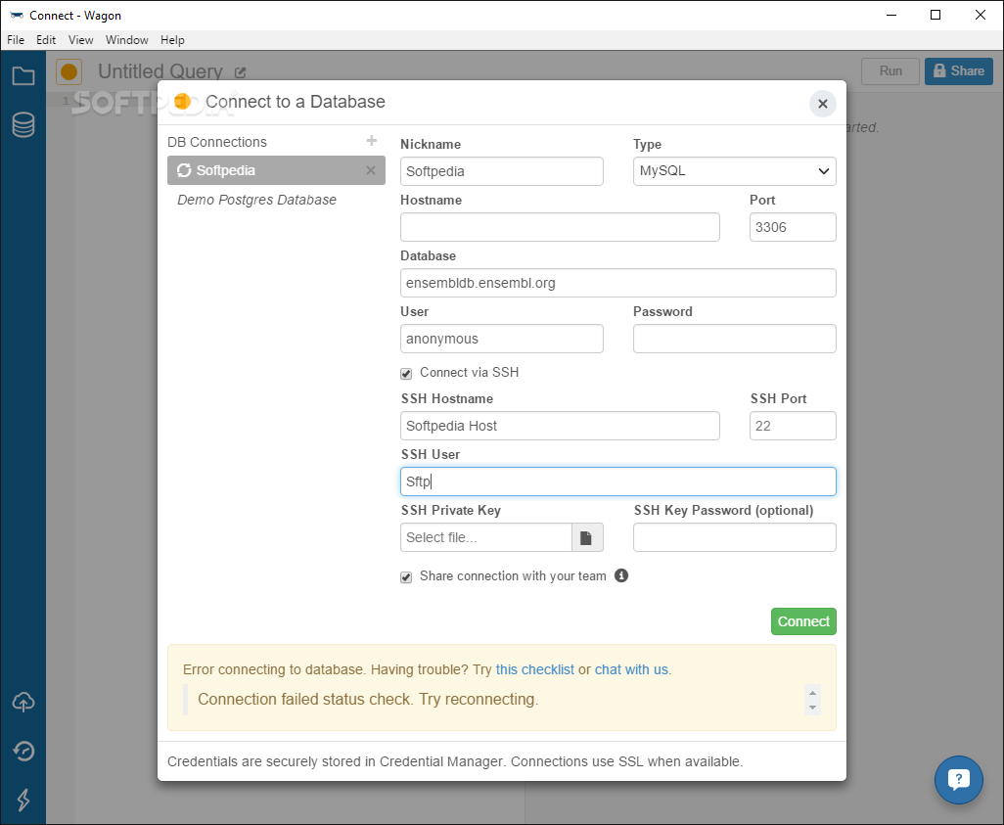Click the 'Connection failed status check' message

click(x=368, y=699)
